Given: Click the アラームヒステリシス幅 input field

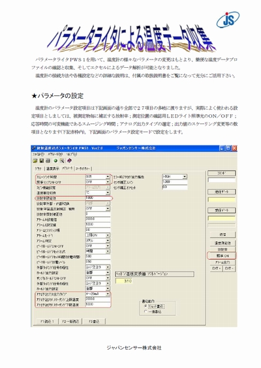Looking at the screenshot, I should [98, 230].
